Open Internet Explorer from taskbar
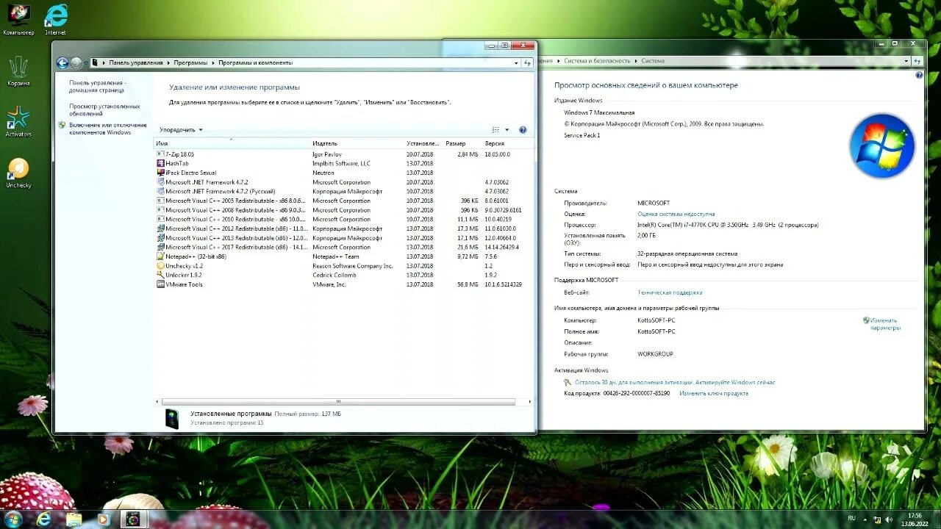 [44, 519]
